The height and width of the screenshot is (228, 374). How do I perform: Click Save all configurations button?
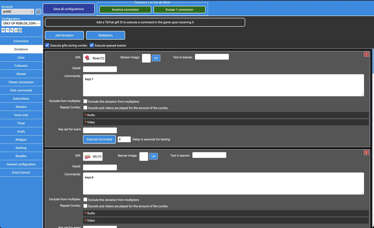click(x=69, y=9)
